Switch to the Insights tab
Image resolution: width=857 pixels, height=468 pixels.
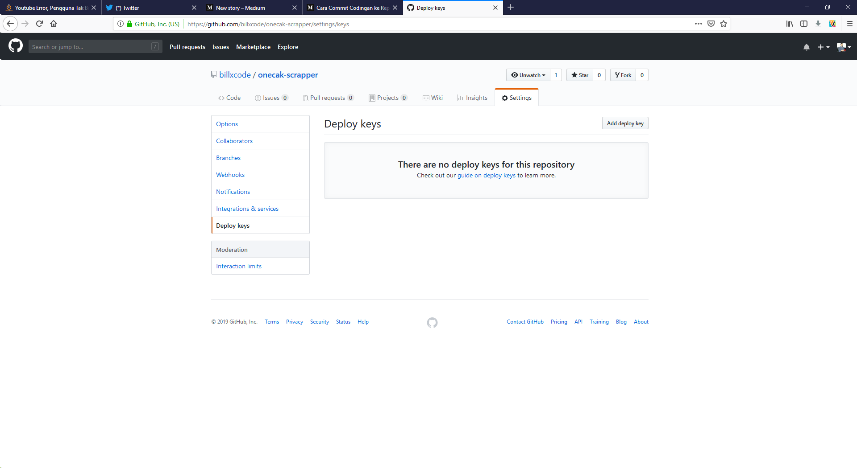pos(472,98)
